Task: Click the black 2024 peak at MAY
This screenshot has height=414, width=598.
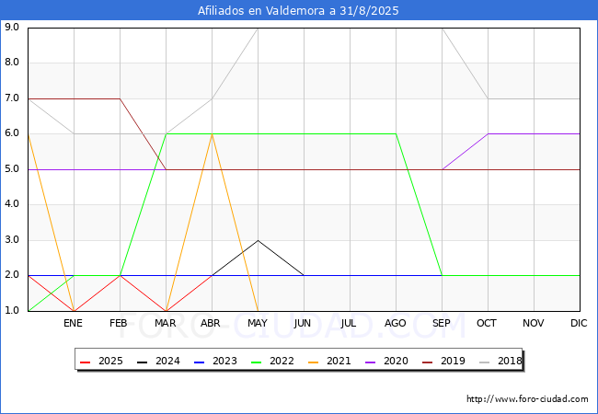Action: 259,240
